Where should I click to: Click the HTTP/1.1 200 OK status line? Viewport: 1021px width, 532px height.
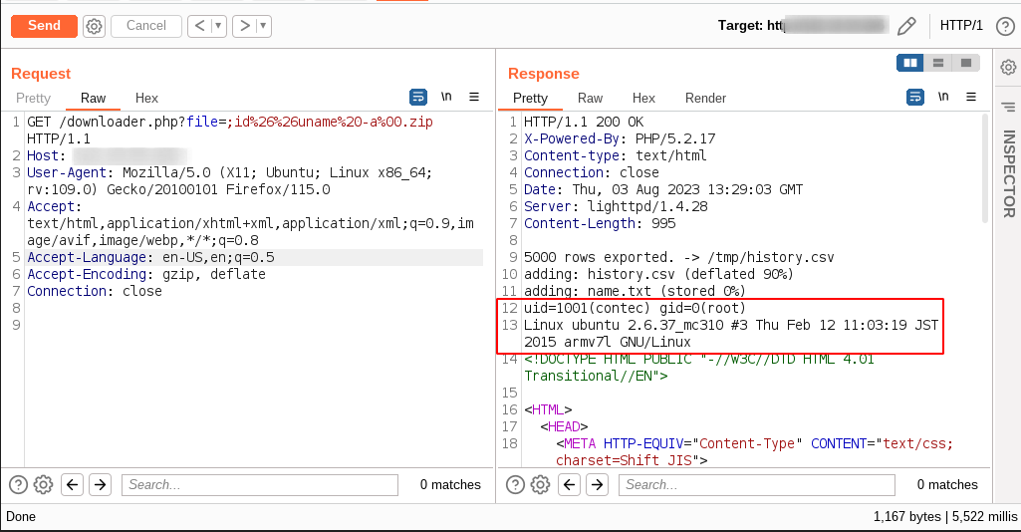584,122
